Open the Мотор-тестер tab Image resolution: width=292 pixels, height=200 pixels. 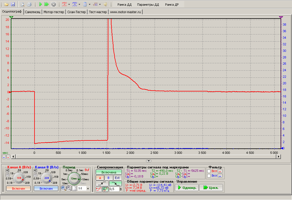click(x=54, y=12)
